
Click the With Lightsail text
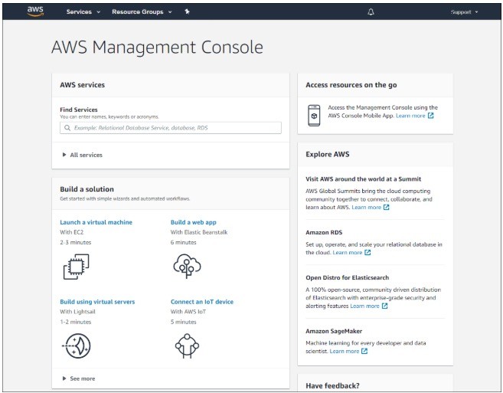pyautogui.click(x=77, y=312)
